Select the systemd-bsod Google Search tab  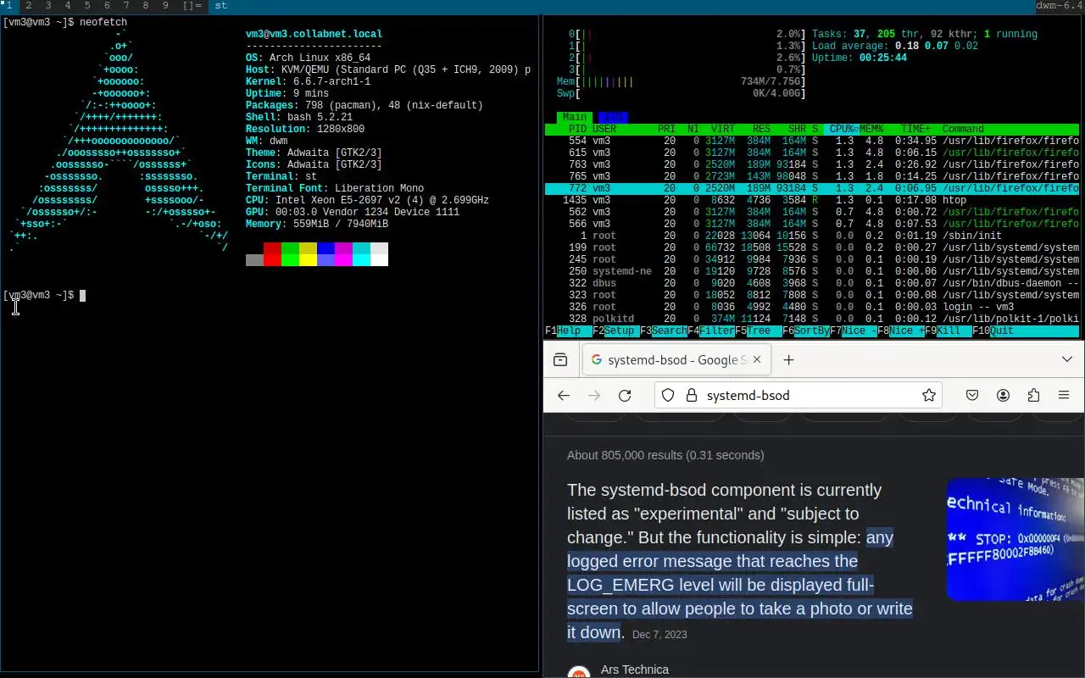click(x=676, y=359)
